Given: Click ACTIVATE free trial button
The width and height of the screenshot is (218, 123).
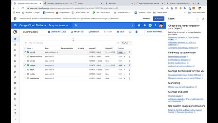Looking at the screenshot, I should (158, 18).
